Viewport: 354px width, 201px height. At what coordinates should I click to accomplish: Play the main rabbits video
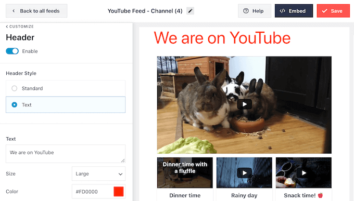coord(244,104)
